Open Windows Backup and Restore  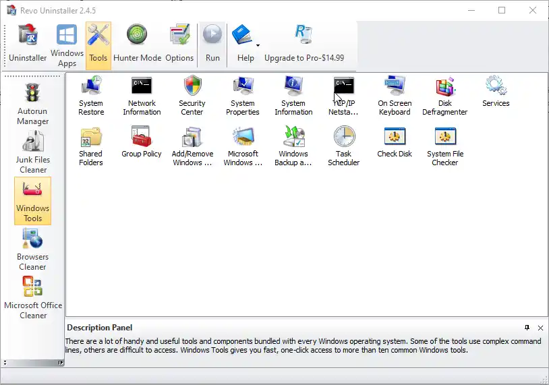tap(293, 146)
